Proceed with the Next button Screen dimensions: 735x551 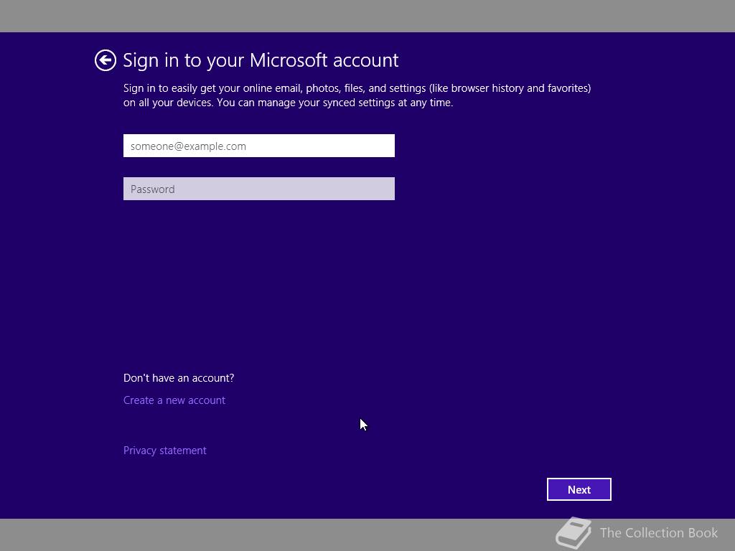tap(579, 489)
